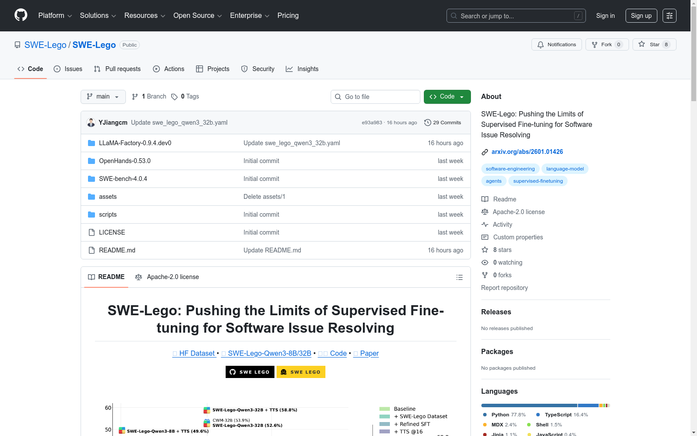This screenshot has width=697, height=436.
Task: Focus the Search or jump to field
Action: click(516, 16)
